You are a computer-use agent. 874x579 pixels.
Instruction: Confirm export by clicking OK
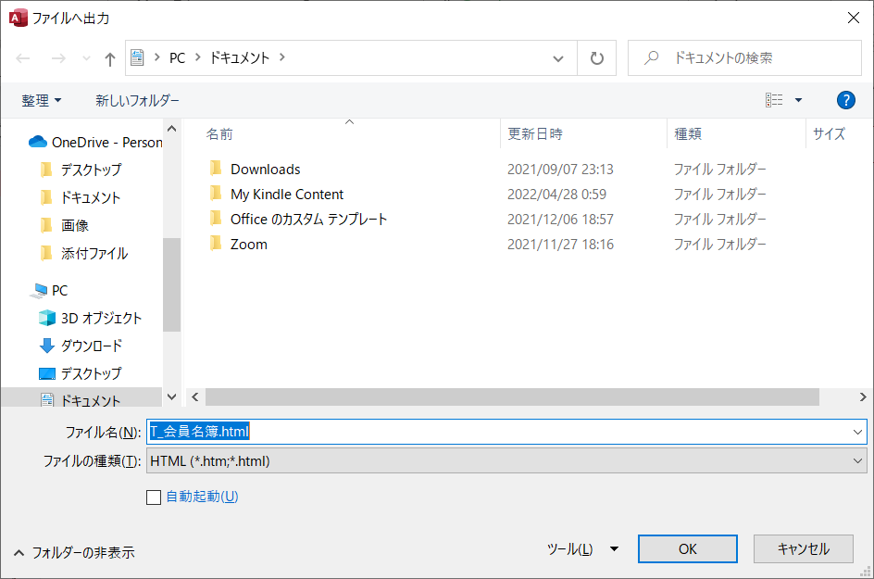coord(687,548)
